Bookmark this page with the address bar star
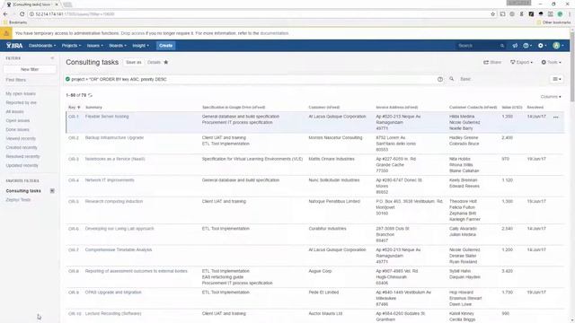Viewport: 575px width, 323px height. click(493, 14)
